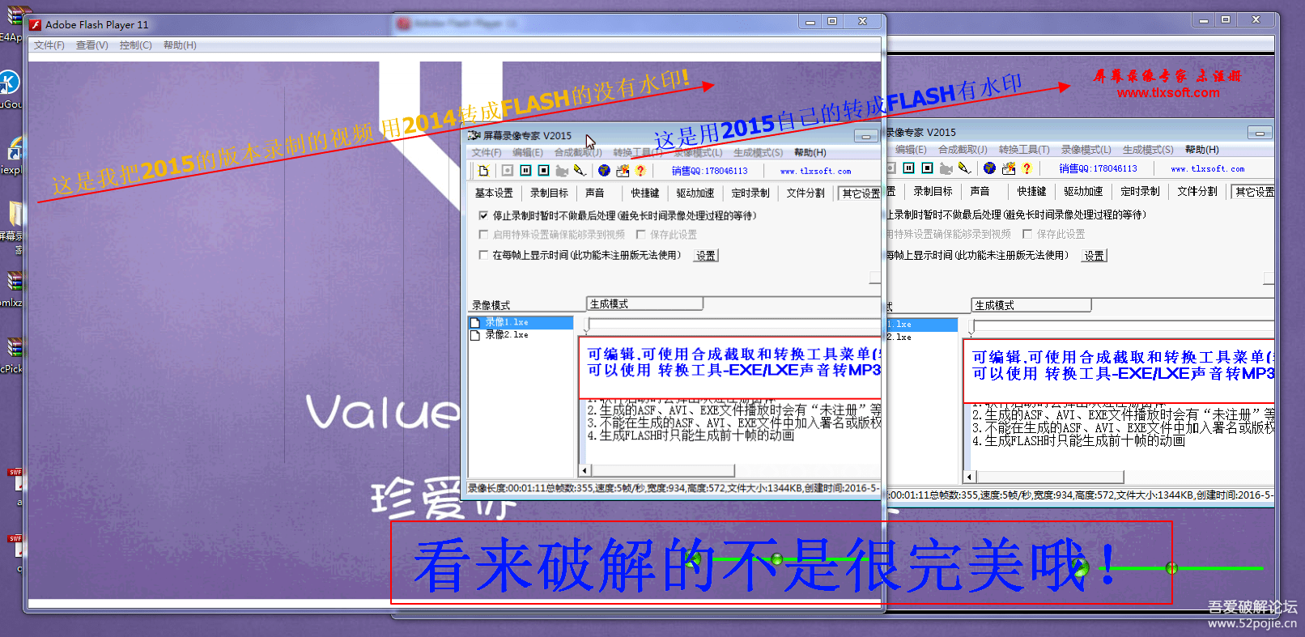Click the red www.tlxsoft.com watermark link at top right
The height and width of the screenshot is (637, 1305).
pyautogui.click(x=1167, y=93)
